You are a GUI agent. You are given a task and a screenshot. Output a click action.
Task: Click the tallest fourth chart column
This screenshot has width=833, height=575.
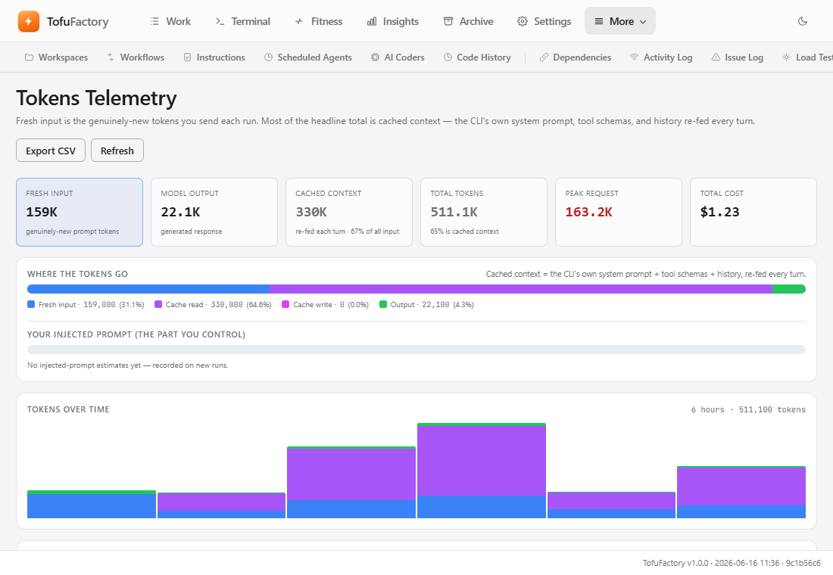point(482,471)
